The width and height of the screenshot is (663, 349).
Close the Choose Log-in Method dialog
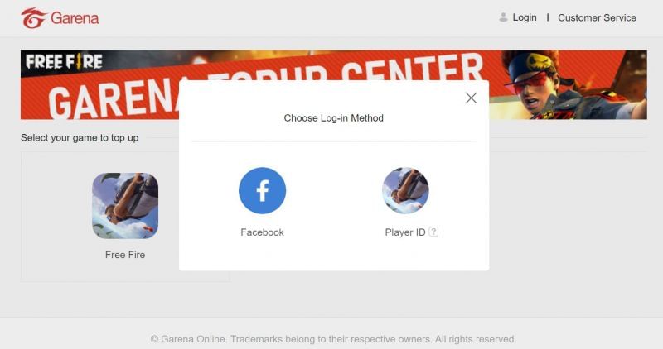tap(471, 98)
